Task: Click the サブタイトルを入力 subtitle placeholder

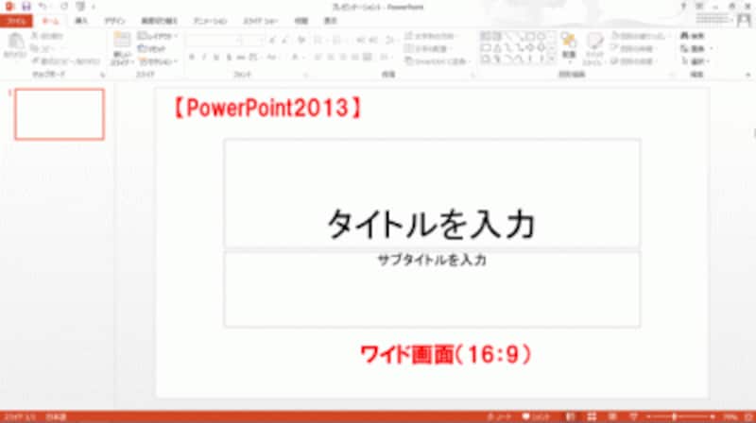Action: click(432, 289)
